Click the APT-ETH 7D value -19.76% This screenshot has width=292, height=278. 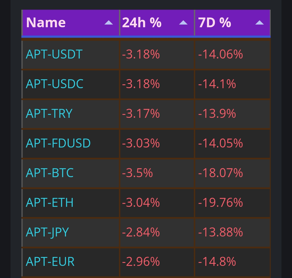tap(220, 203)
